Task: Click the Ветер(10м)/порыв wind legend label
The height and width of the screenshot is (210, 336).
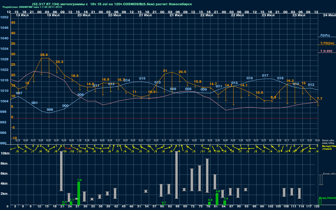Action: 329,147
